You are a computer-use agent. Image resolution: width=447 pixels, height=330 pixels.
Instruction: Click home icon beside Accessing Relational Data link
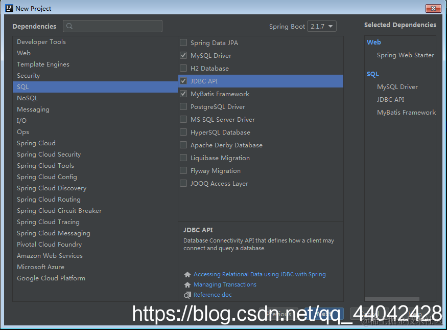[187, 275]
